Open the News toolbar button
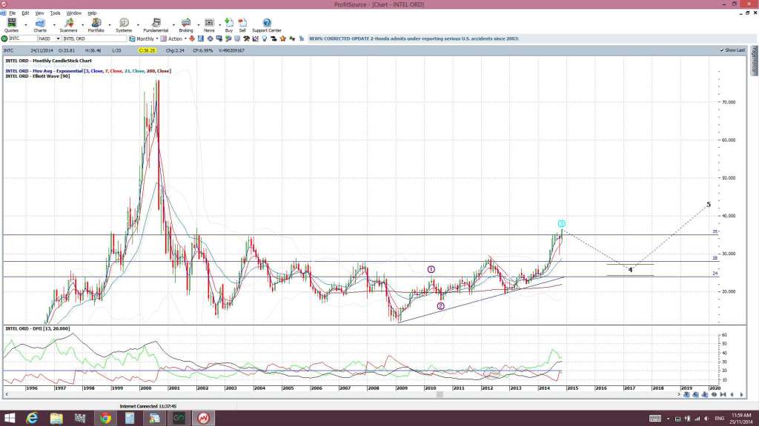 pyautogui.click(x=209, y=25)
